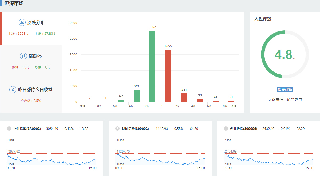Open the 创业板指(399006) link
Image resolution: width=320 pixels, height=176 pixels.
tap(244, 129)
